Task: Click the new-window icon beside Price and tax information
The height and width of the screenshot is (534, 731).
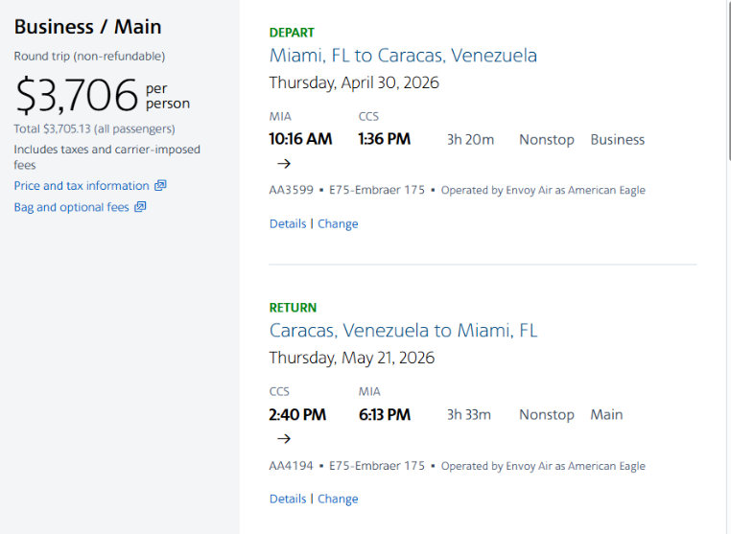Action: (x=160, y=186)
